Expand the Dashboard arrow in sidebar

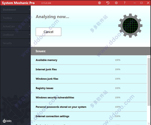click(29, 10)
